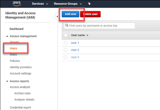
Task: Check the box for User 1
Action: [x=65, y=43]
